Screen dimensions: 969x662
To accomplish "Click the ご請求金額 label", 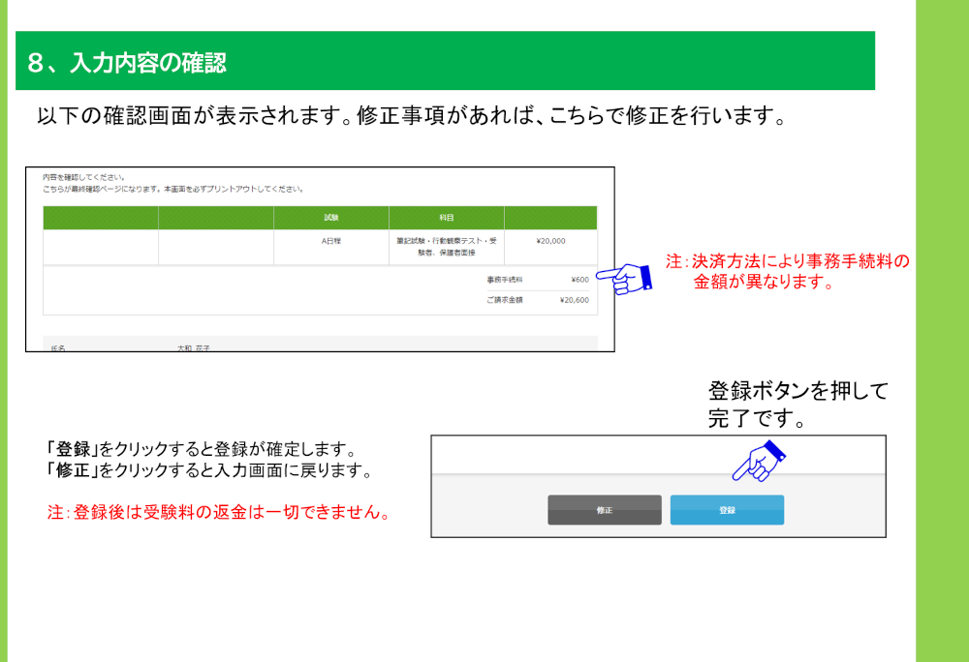I will point(504,300).
